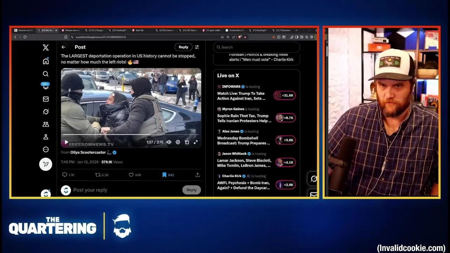
Task: Switch to the Nick Sortor tab
Action: click(165, 31)
